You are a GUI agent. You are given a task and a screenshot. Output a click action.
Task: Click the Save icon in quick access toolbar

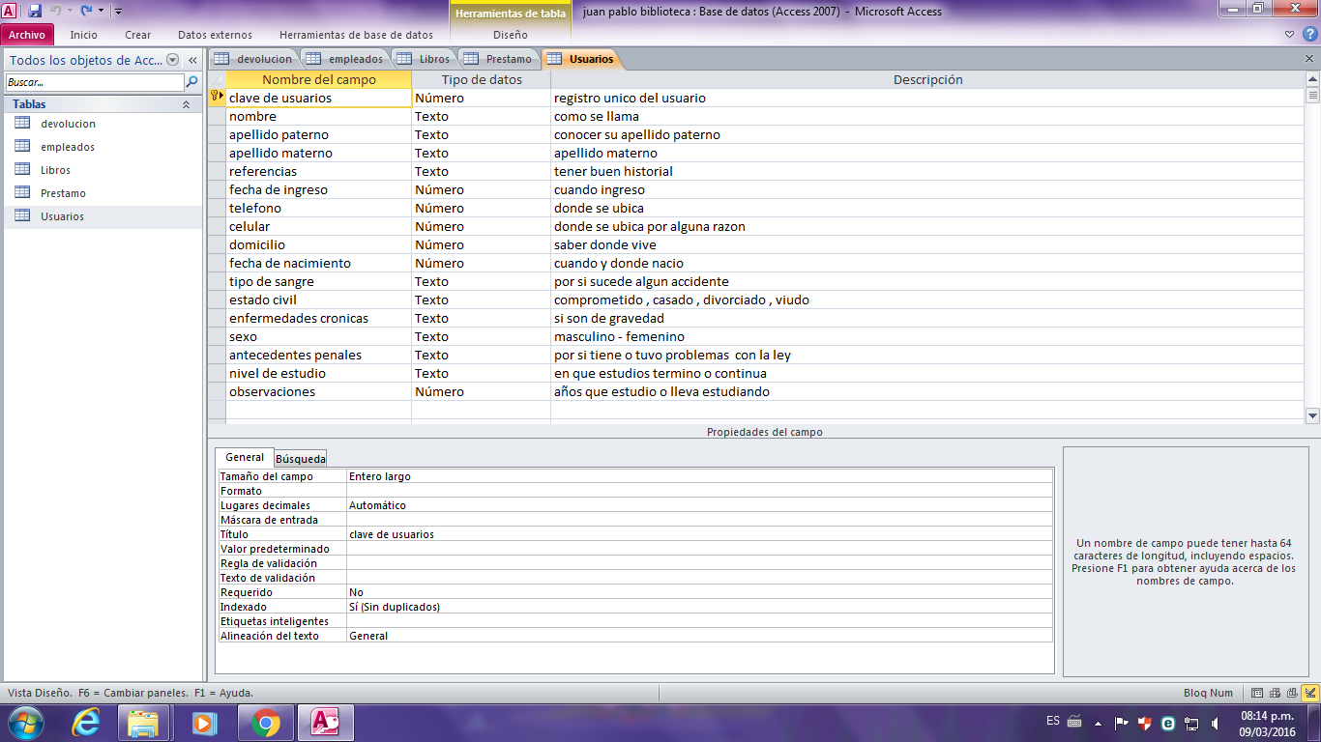tap(35, 11)
